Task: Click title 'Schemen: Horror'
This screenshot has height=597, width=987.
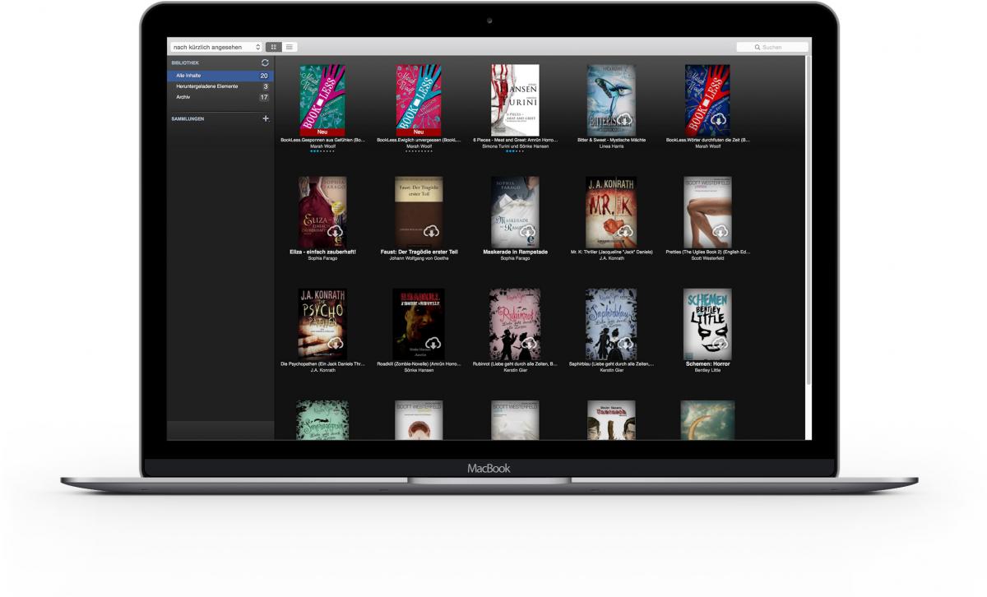Action: [x=707, y=363]
